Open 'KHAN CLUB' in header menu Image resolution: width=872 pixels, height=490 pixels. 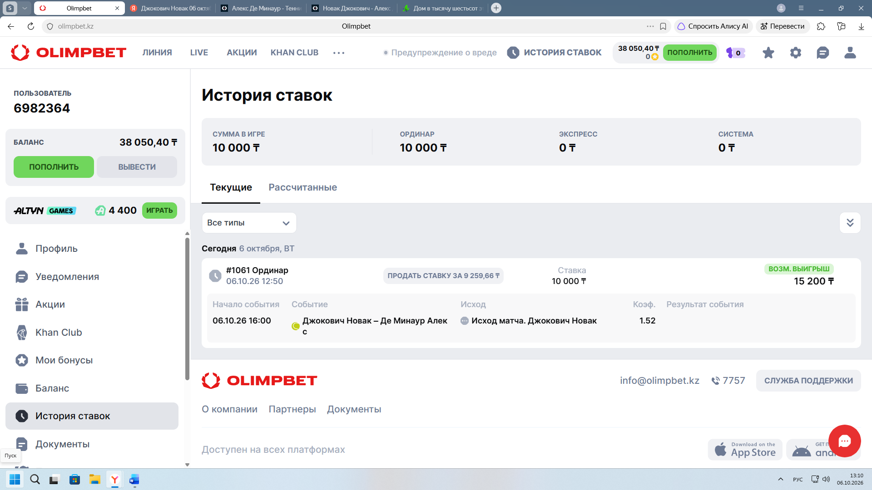point(294,53)
